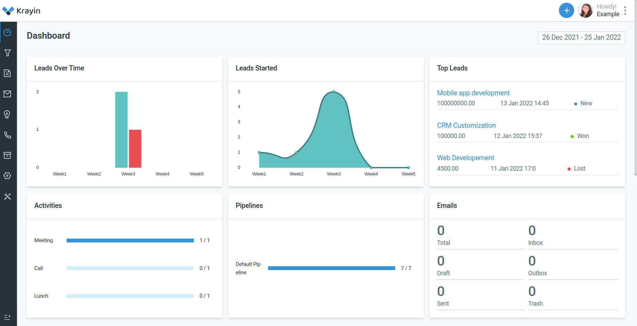Expand the sidebar menu toggle
This screenshot has height=326, width=637.
(7, 317)
